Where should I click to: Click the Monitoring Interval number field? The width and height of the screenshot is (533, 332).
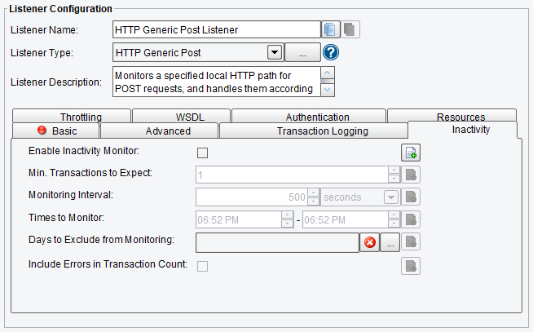pyautogui.click(x=252, y=197)
